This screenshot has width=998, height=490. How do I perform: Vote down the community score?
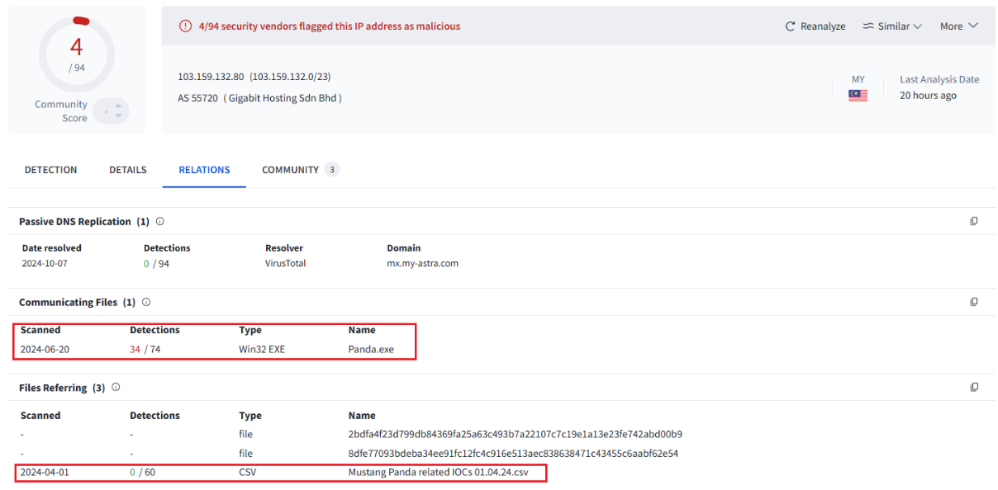click(x=118, y=115)
